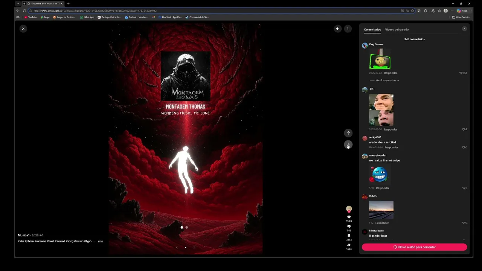This screenshot has height=271, width=482.
Task: Reply to money founder's comment
Action: 383,188
